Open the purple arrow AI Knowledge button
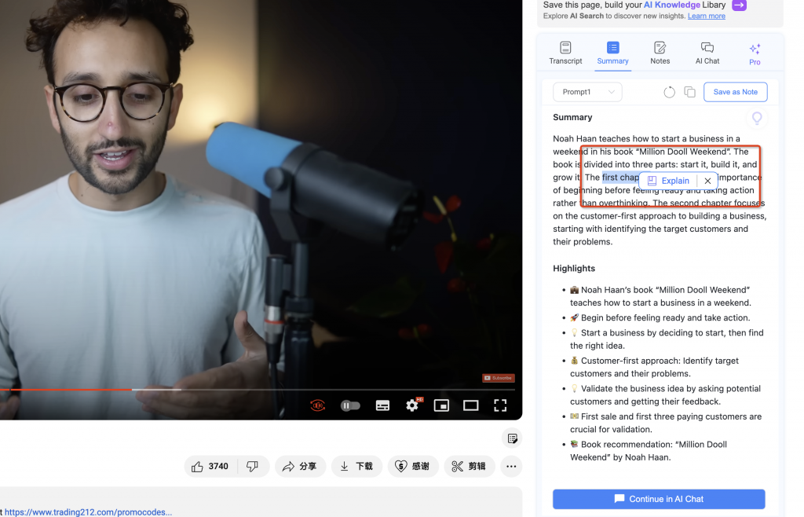This screenshot has height=517, width=804. coord(739,5)
